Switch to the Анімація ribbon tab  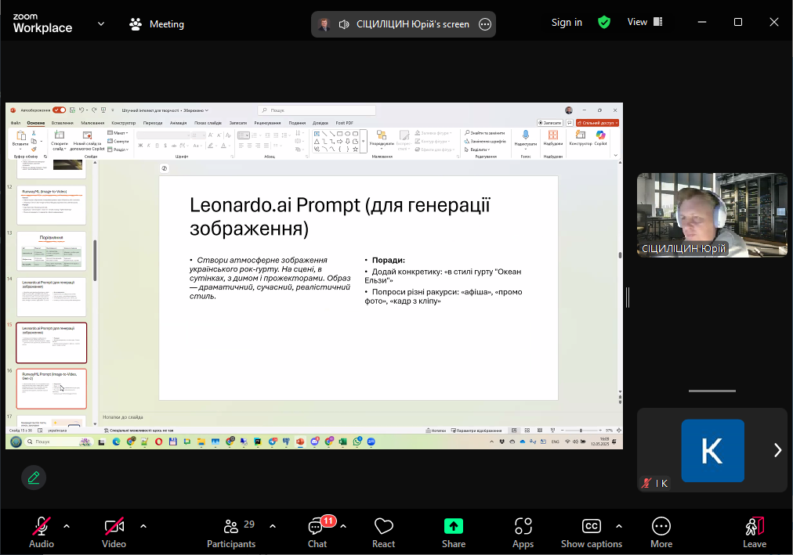point(178,123)
